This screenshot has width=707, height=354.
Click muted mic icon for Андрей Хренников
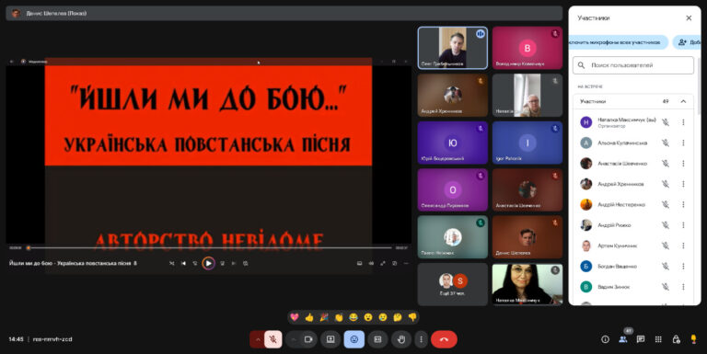point(665,184)
